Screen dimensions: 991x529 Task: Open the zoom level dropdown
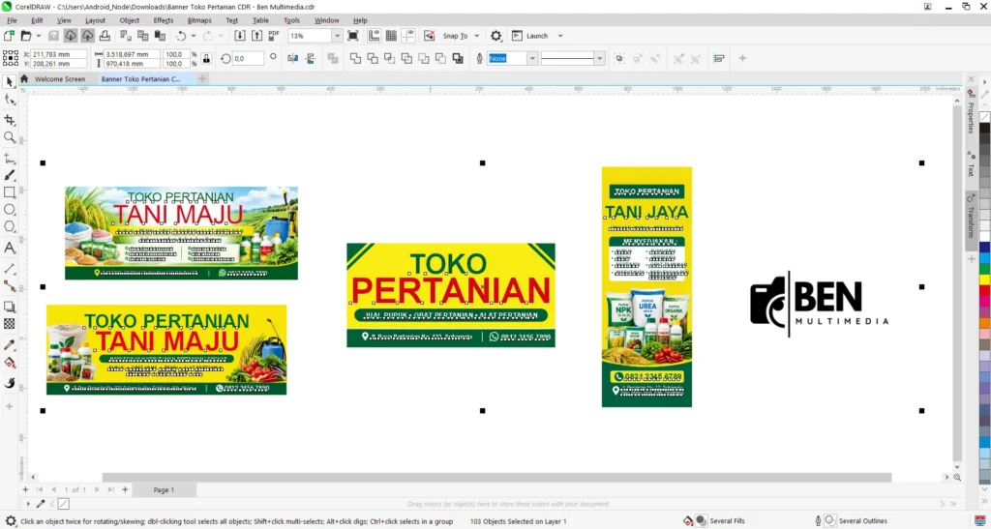click(x=338, y=36)
